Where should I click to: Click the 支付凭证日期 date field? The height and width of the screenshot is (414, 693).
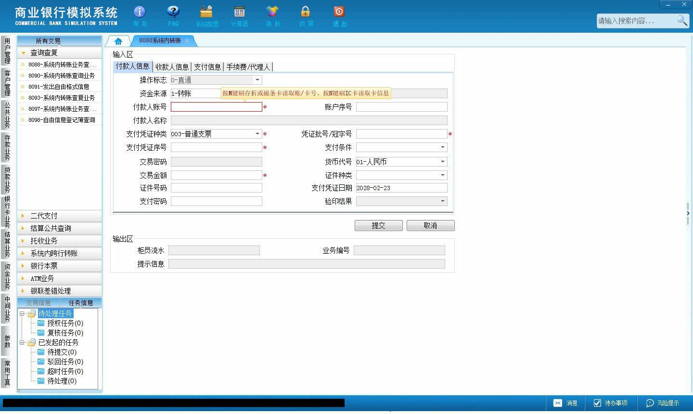pos(402,188)
